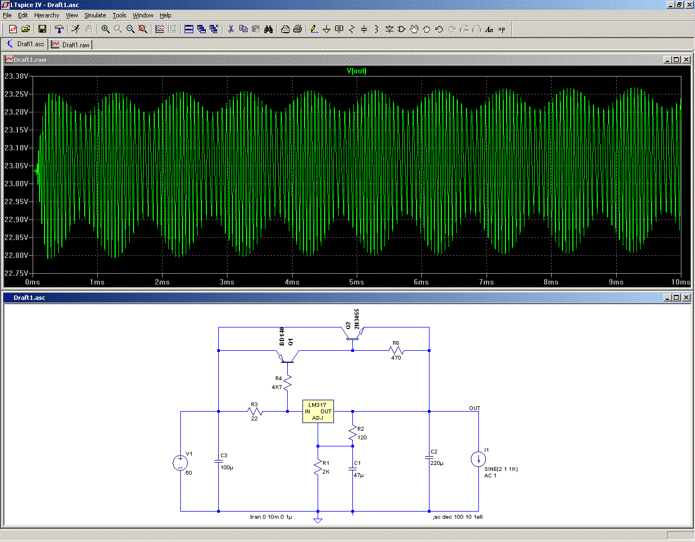Tile windows horizontally with the toolbar icon
The width and height of the screenshot is (695, 542).
pyautogui.click(x=189, y=29)
